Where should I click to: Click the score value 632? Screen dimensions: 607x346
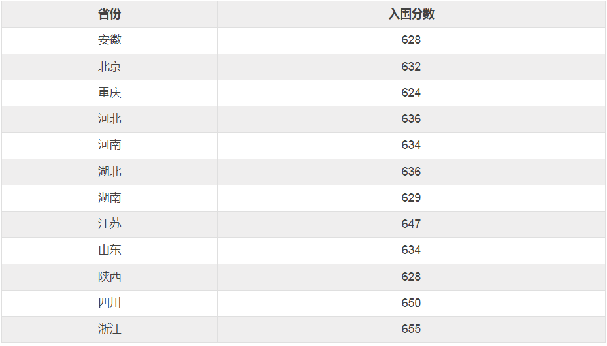(x=411, y=67)
